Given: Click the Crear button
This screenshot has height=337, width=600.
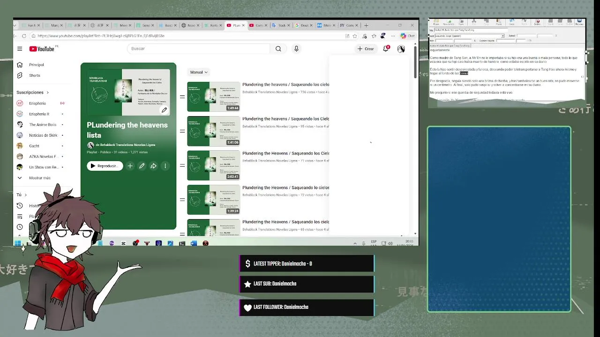Looking at the screenshot, I should coord(366,49).
